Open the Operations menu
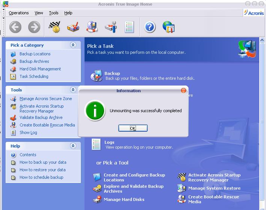The width and height of the screenshot is (266, 210). click(x=19, y=13)
